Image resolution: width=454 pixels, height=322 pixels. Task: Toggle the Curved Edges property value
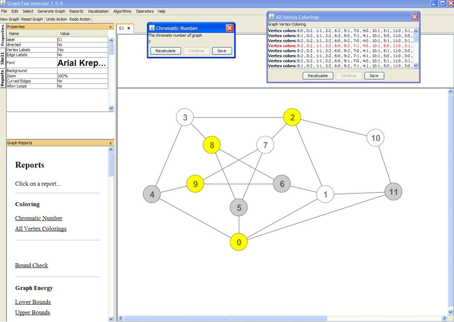[x=82, y=81]
